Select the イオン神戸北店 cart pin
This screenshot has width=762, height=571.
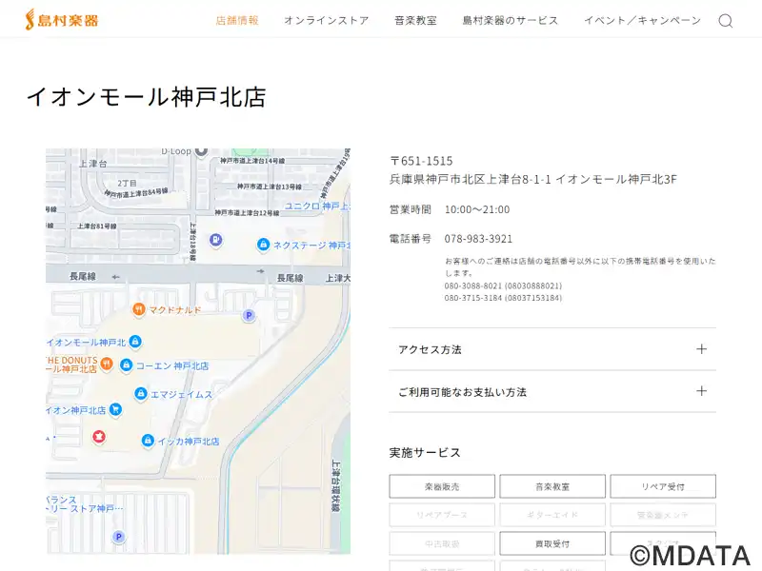click(115, 409)
